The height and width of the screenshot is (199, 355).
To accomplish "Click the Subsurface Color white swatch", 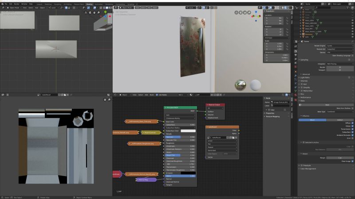I will (x=188, y=131).
